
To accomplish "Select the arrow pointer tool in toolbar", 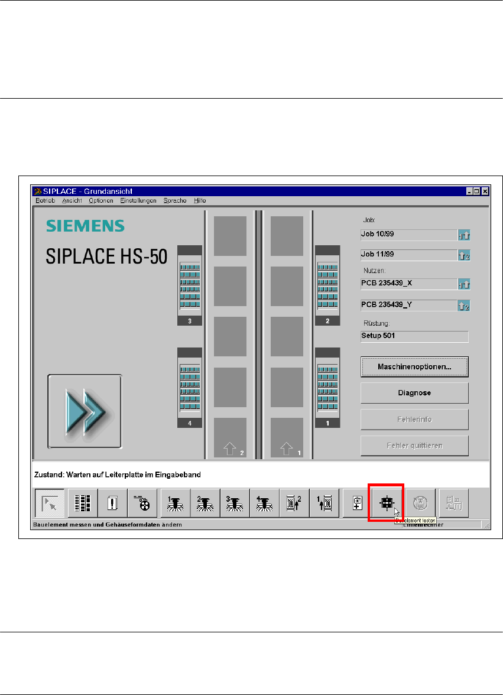I will point(50,503).
